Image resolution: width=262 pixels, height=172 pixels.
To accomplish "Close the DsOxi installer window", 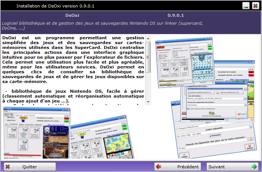I will pyautogui.click(x=256, y=6).
